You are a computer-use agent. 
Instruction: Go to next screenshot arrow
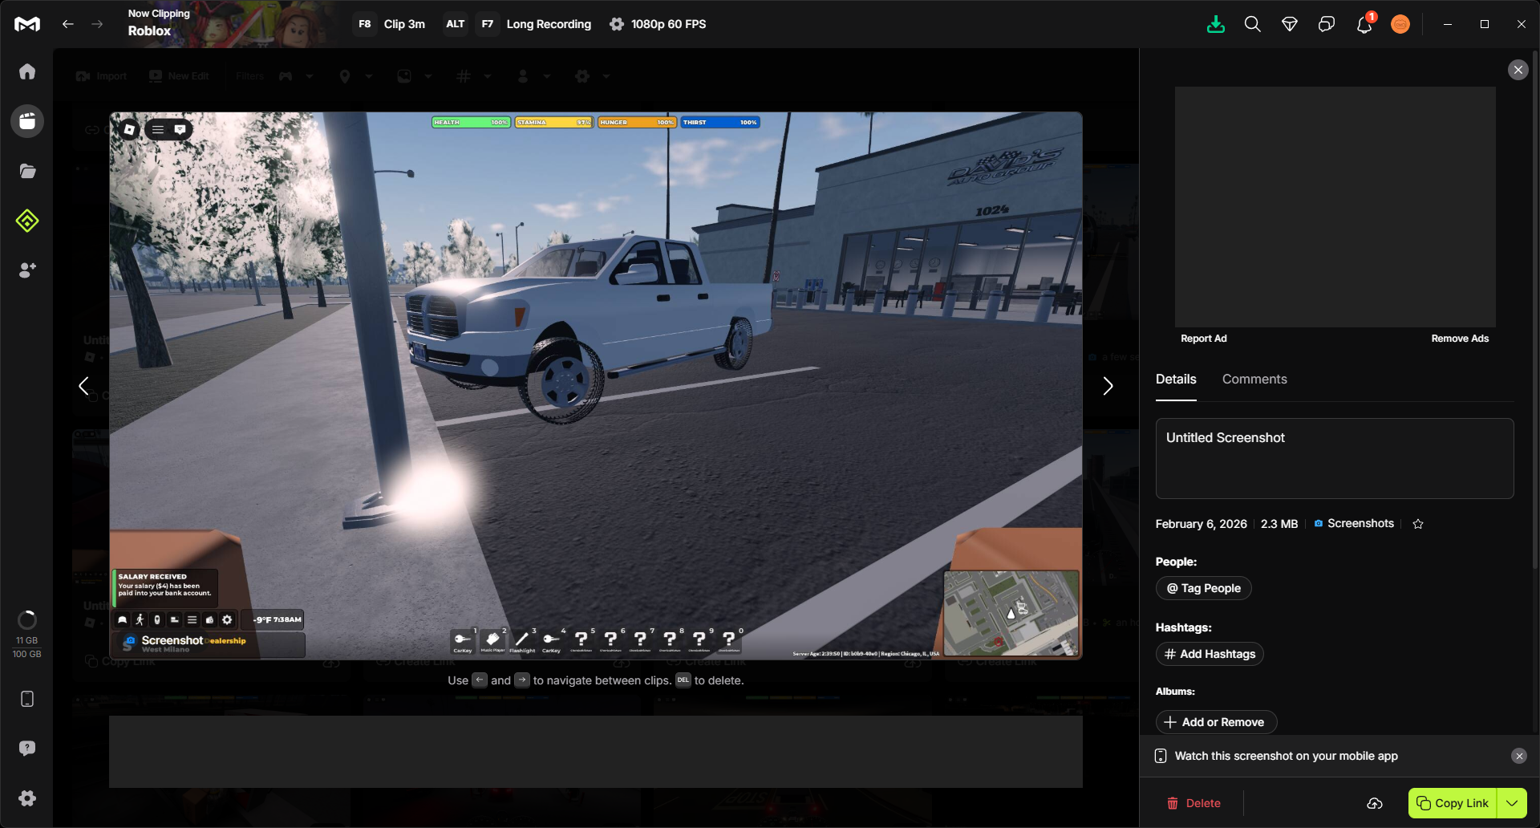pyautogui.click(x=1108, y=386)
